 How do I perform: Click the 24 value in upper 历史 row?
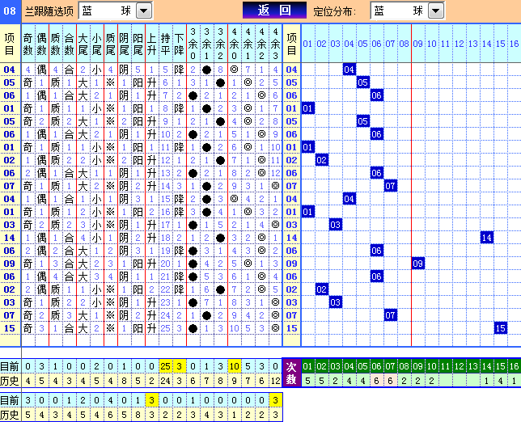pyautogui.click(x=166, y=381)
